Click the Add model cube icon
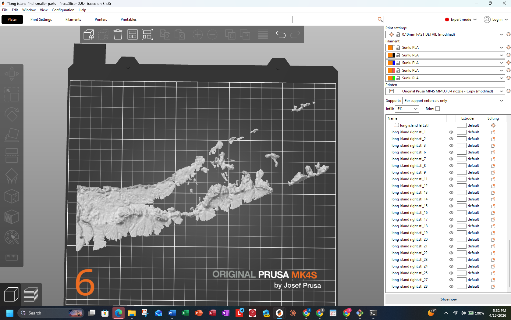Screen dimensions: 511x320 click(x=89, y=34)
